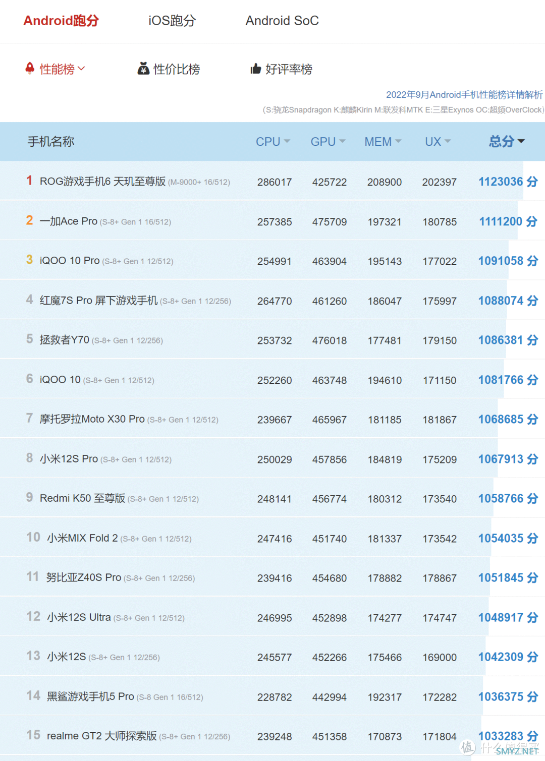Click the money bag icon for 性价比榜
Image resolution: width=545 pixels, height=761 pixels.
pos(144,69)
